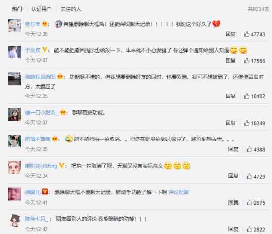Open the 认证用户 tab

point(42,9)
